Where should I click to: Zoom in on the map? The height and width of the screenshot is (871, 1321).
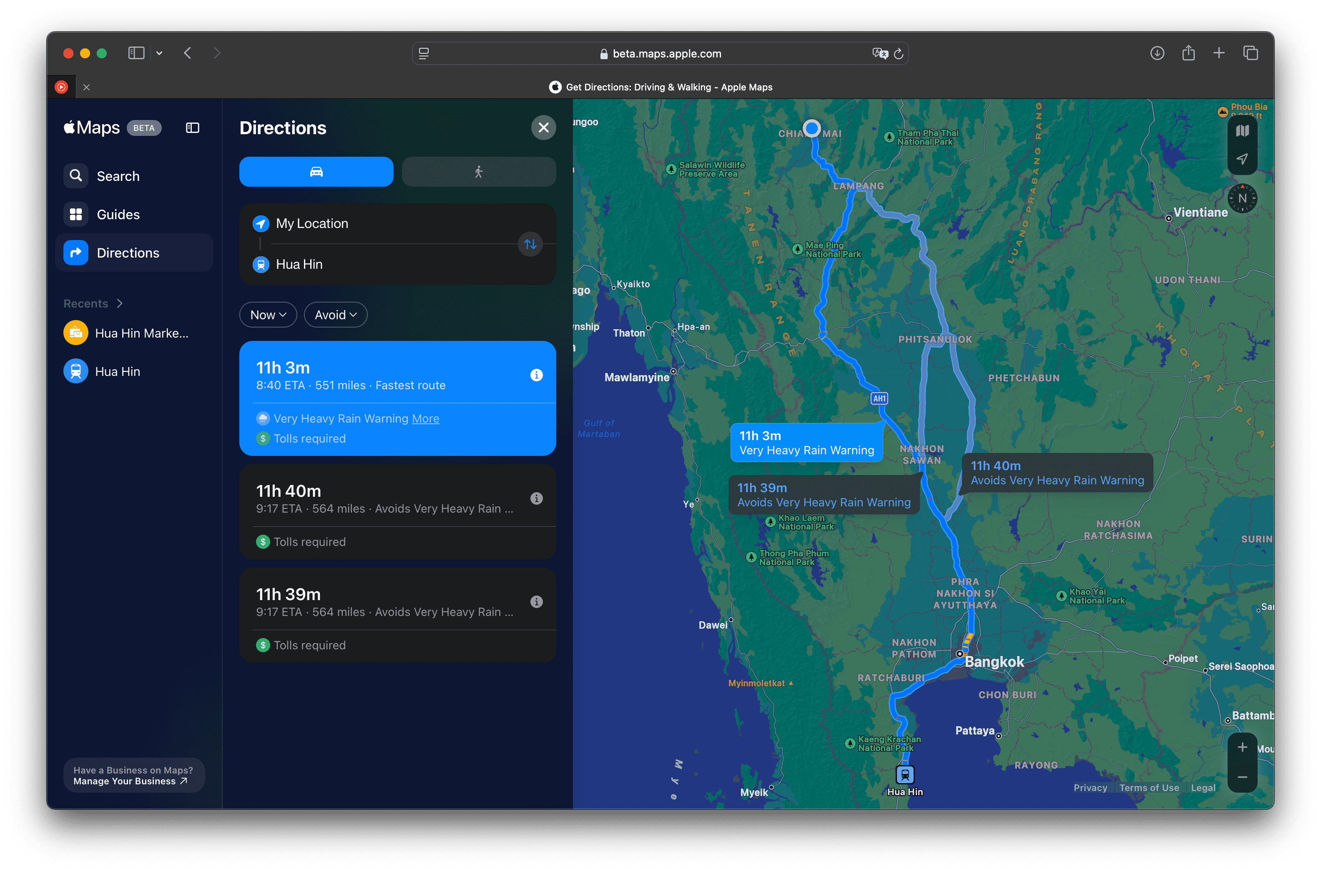tap(1242, 748)
